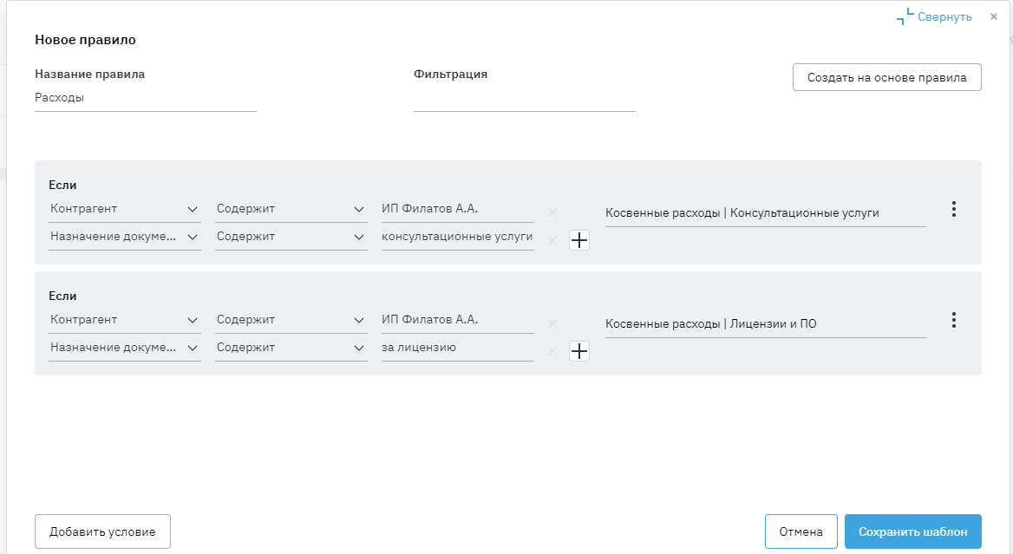The height and width of the screenshot is (554, 1013).
Task: Remove first ИП Филатов А.А. condition row
Action: tap(552, 212)
